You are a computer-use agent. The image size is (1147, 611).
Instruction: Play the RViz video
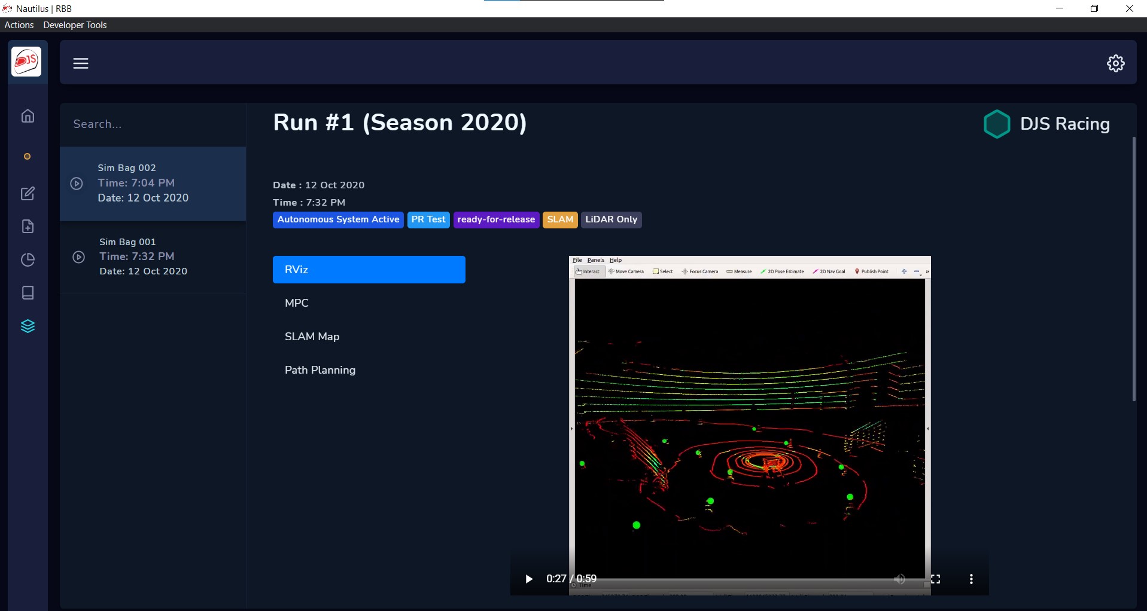[528, 579]
